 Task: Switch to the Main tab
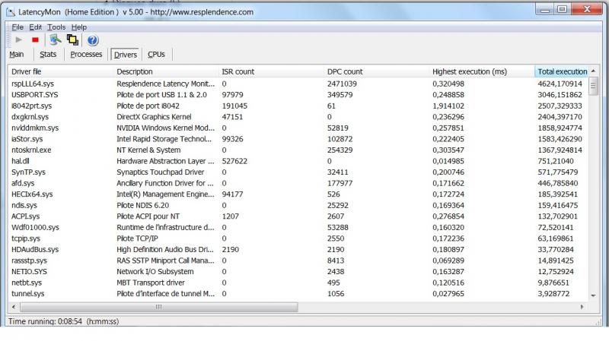click(17, 54)
